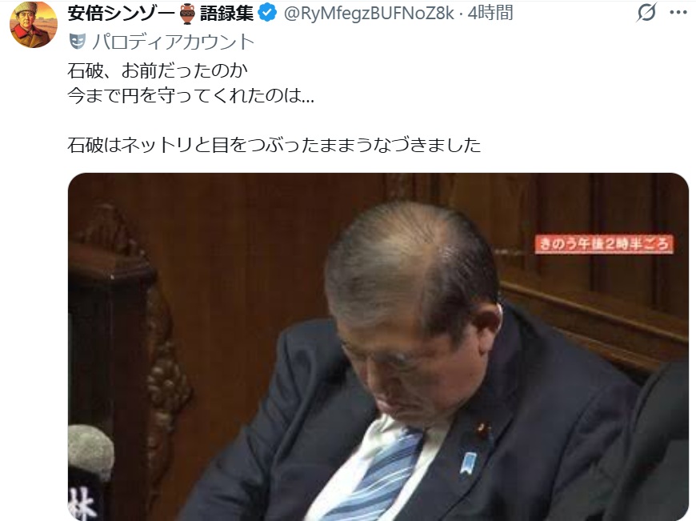Click the amphora emoji in display name
Screen dimensions: 696x521
pyautogui.click(x=188, y=14)
